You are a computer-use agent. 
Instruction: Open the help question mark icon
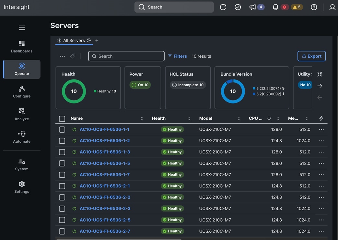(x=314, y=7)
